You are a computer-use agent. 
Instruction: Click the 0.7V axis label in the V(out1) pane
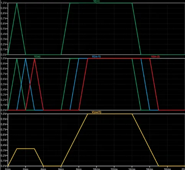3,130
